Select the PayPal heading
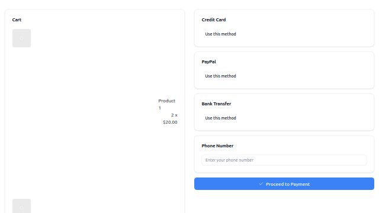The height and width of the screenshot is (213, 379). pyautogui.click(x=209, y=62)
